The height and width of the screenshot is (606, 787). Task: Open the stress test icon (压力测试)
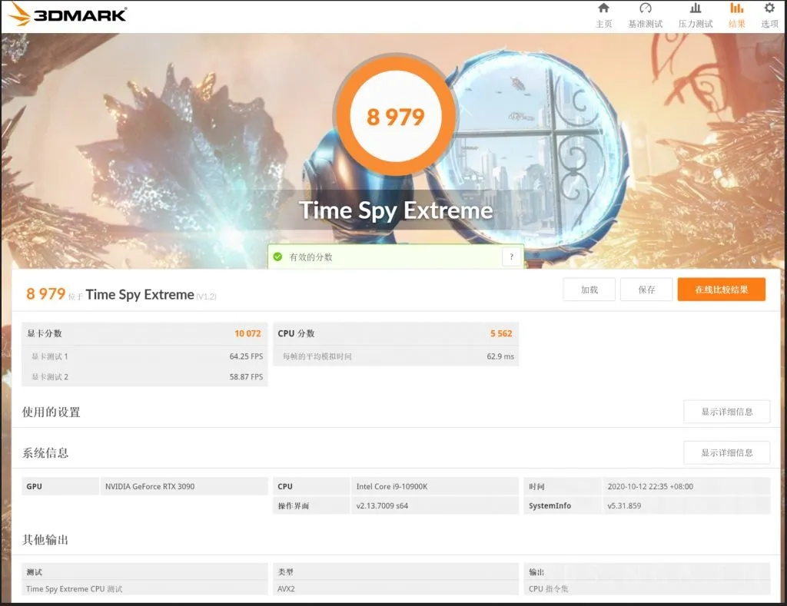pyautogui.click(x=695, y=8)
